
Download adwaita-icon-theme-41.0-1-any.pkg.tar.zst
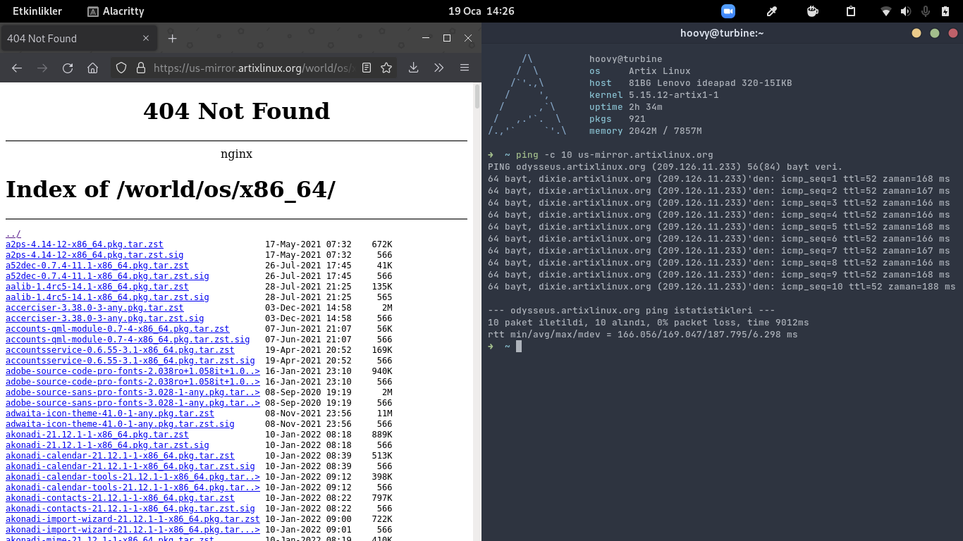point(110,413)
